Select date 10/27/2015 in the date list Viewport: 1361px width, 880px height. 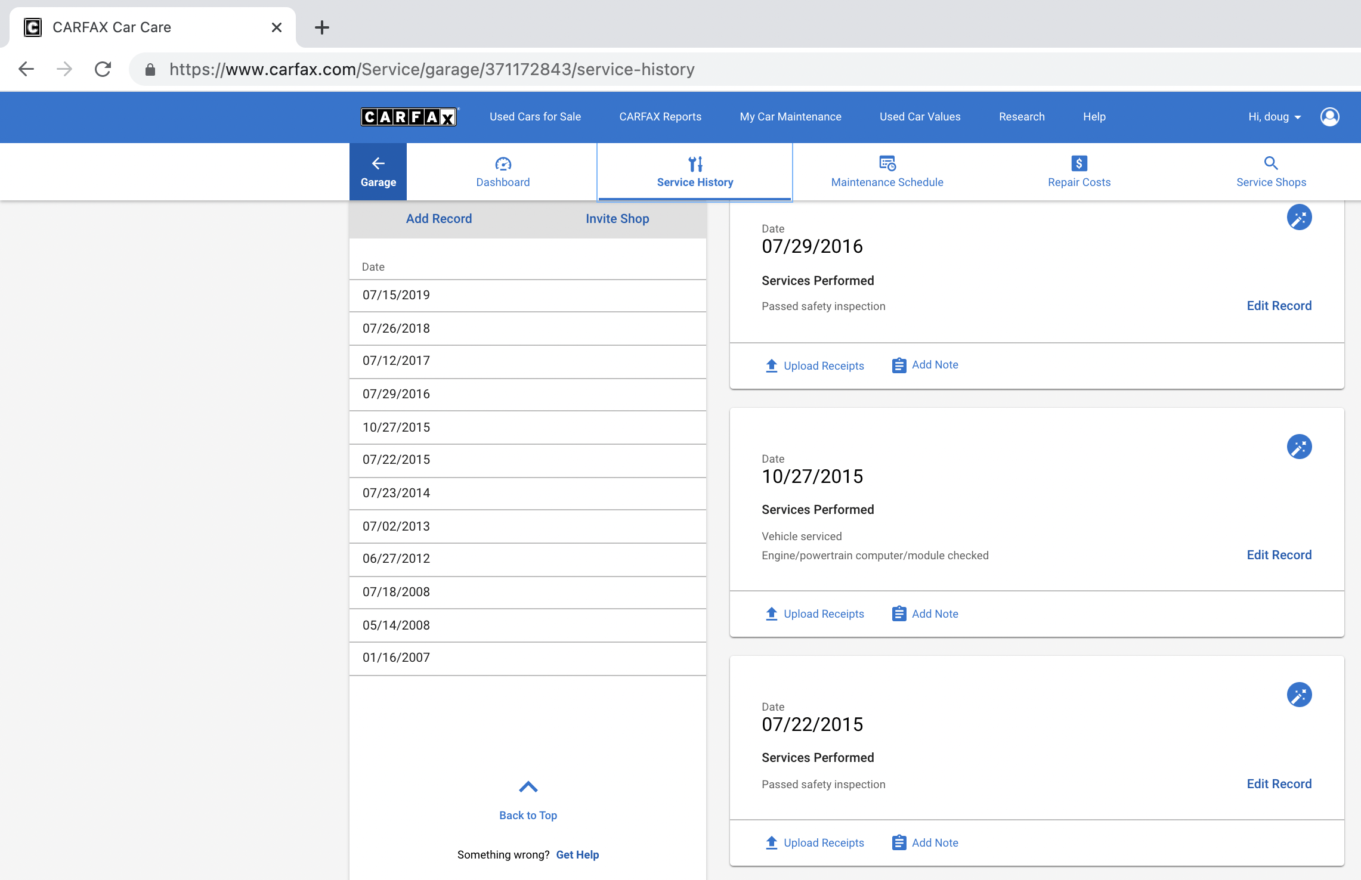(528, 427)
